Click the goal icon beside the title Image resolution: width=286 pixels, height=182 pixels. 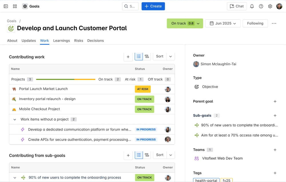(x=11, y=29)
